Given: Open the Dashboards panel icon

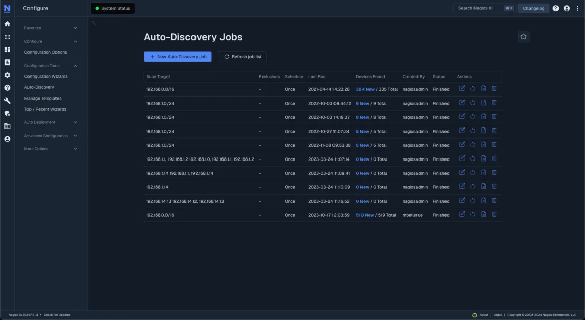Looking at the screenshot, I should (7, 49).
